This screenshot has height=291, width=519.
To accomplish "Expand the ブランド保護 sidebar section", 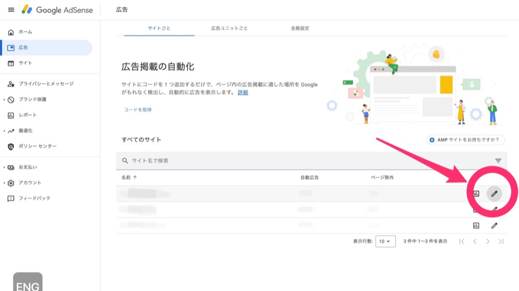I will [4, 100].
